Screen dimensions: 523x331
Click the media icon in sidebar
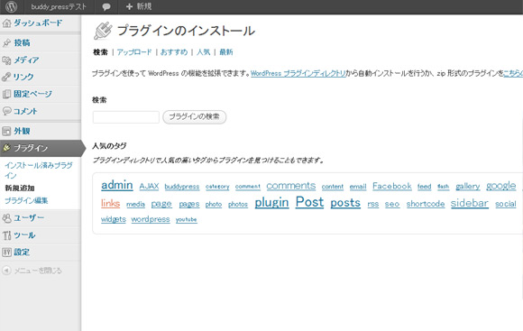tap(6, 60)
